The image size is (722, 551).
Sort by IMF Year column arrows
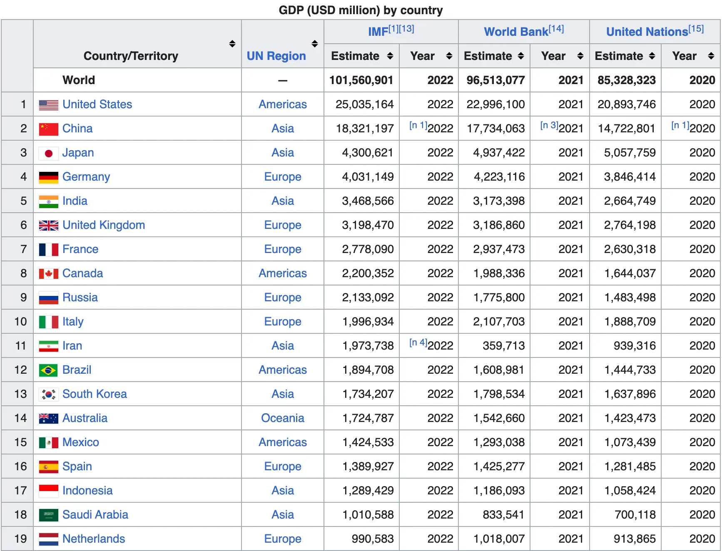pos(449,56)
